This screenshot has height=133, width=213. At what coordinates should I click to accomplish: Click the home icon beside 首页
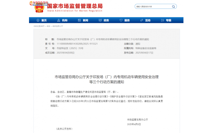(x=38, y=20)
